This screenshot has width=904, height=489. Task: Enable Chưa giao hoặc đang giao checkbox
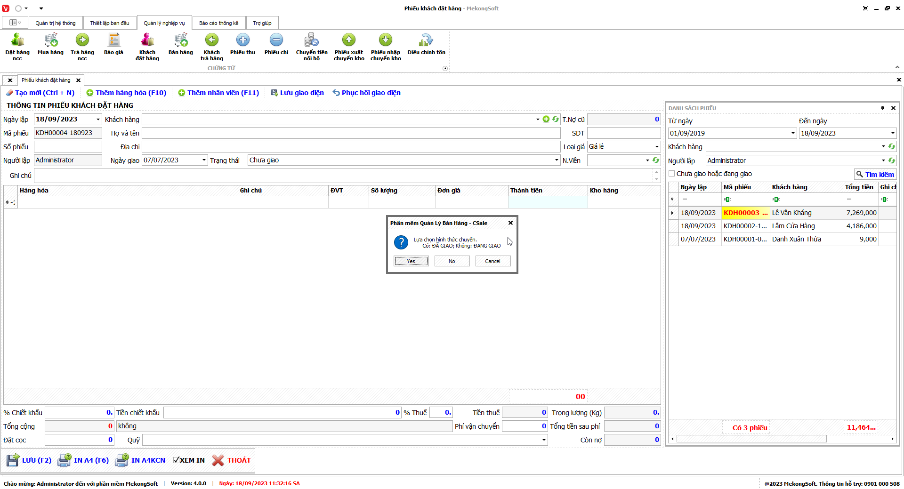coord(672,174)
